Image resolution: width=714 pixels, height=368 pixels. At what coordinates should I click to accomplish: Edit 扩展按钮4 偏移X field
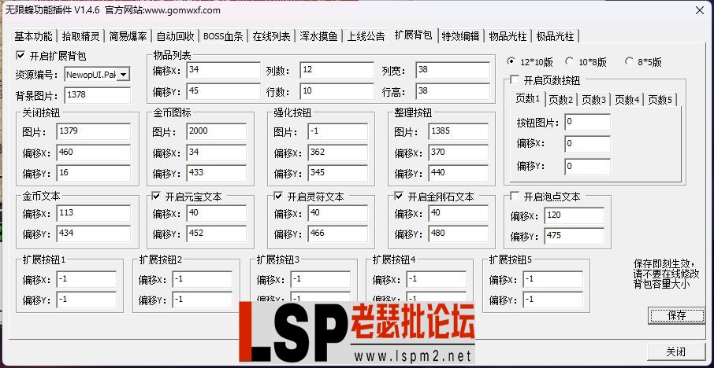point(437,279)
